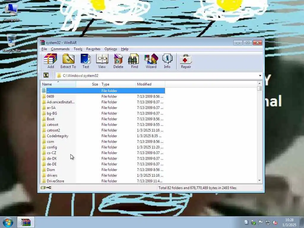
Task: Select the cs-CZ folder
Action: tap(103, 153)
